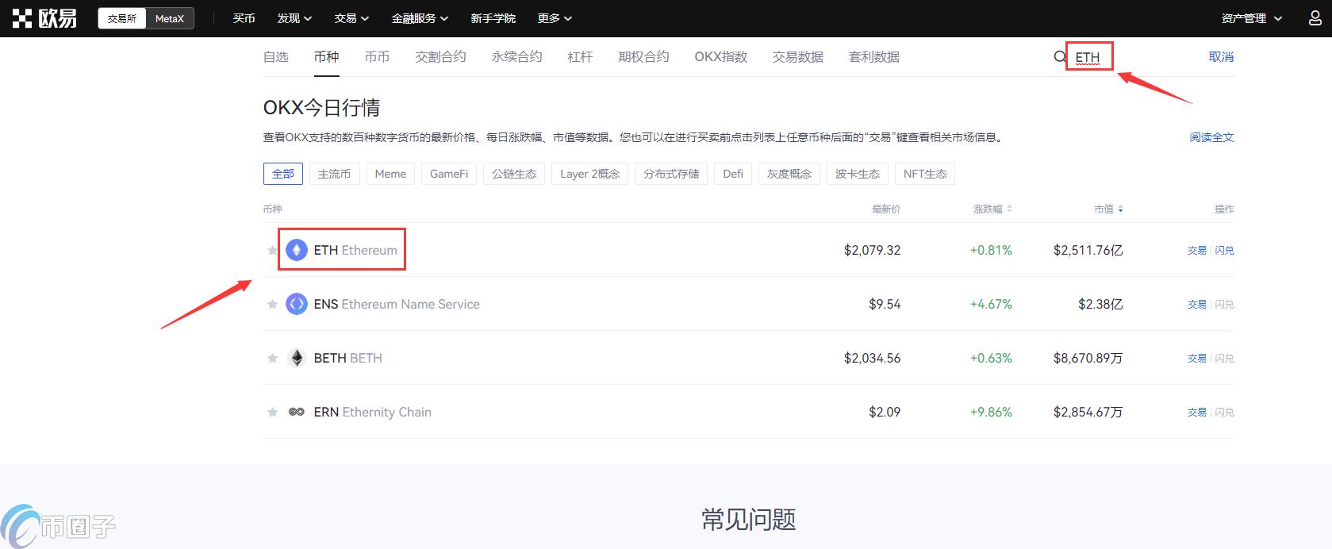Favorite ERN Ethernity Chain star

pos(272,413)
